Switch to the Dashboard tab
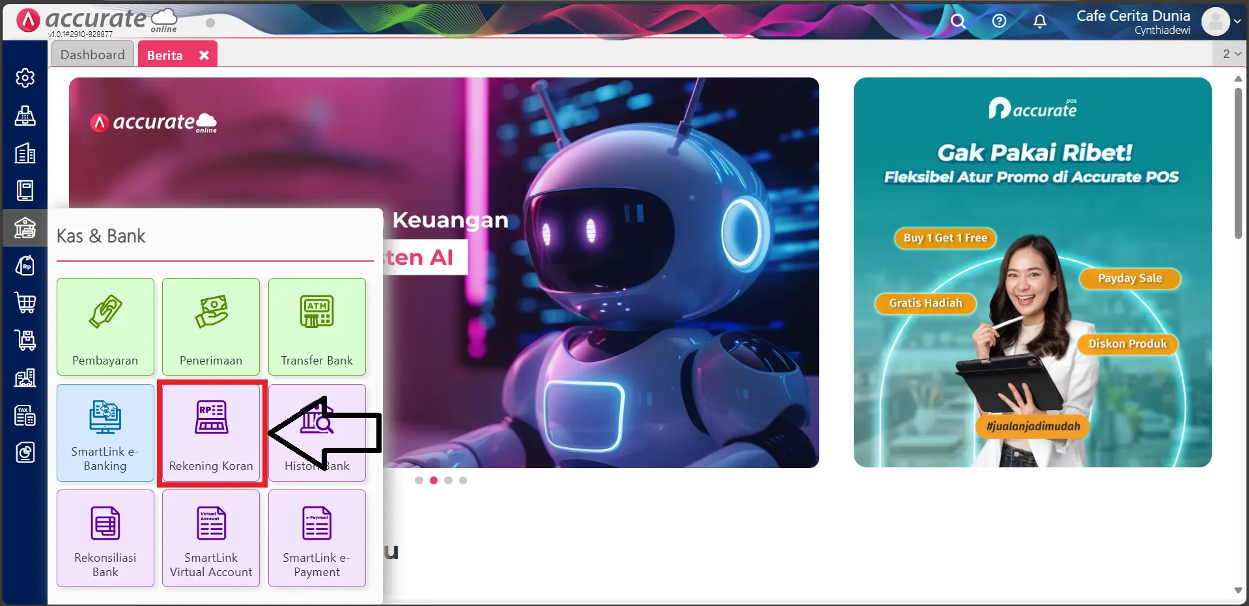1249x606 pixels. tap(92, 55)
